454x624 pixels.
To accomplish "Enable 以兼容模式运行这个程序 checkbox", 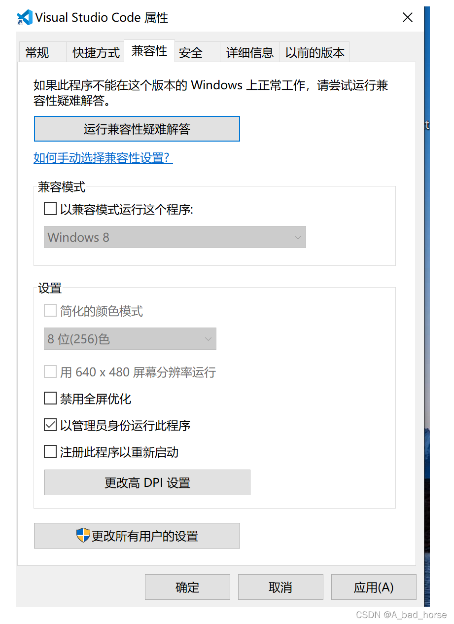I will coord(50,209).
